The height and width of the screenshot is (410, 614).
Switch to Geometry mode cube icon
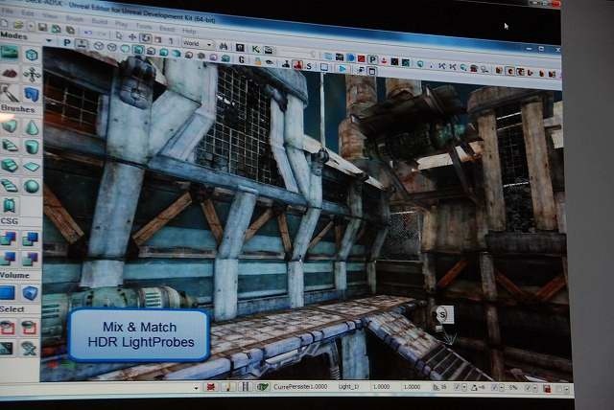[32, 55]
